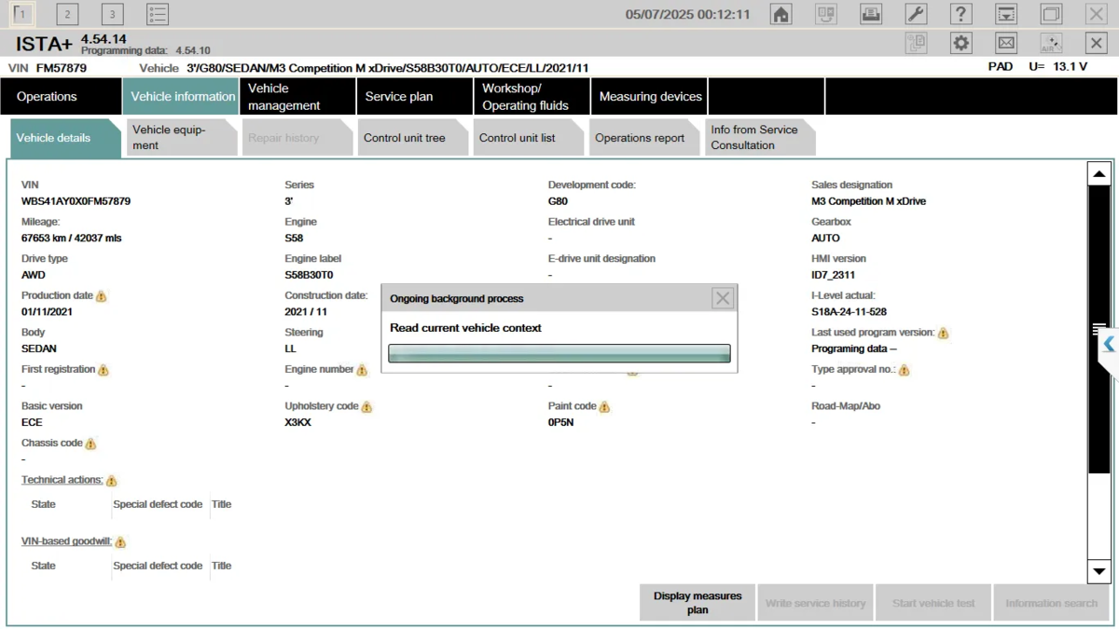Click warning icon next to Paint code
This screenshot has height=629, width=1119.
(604, 407)
